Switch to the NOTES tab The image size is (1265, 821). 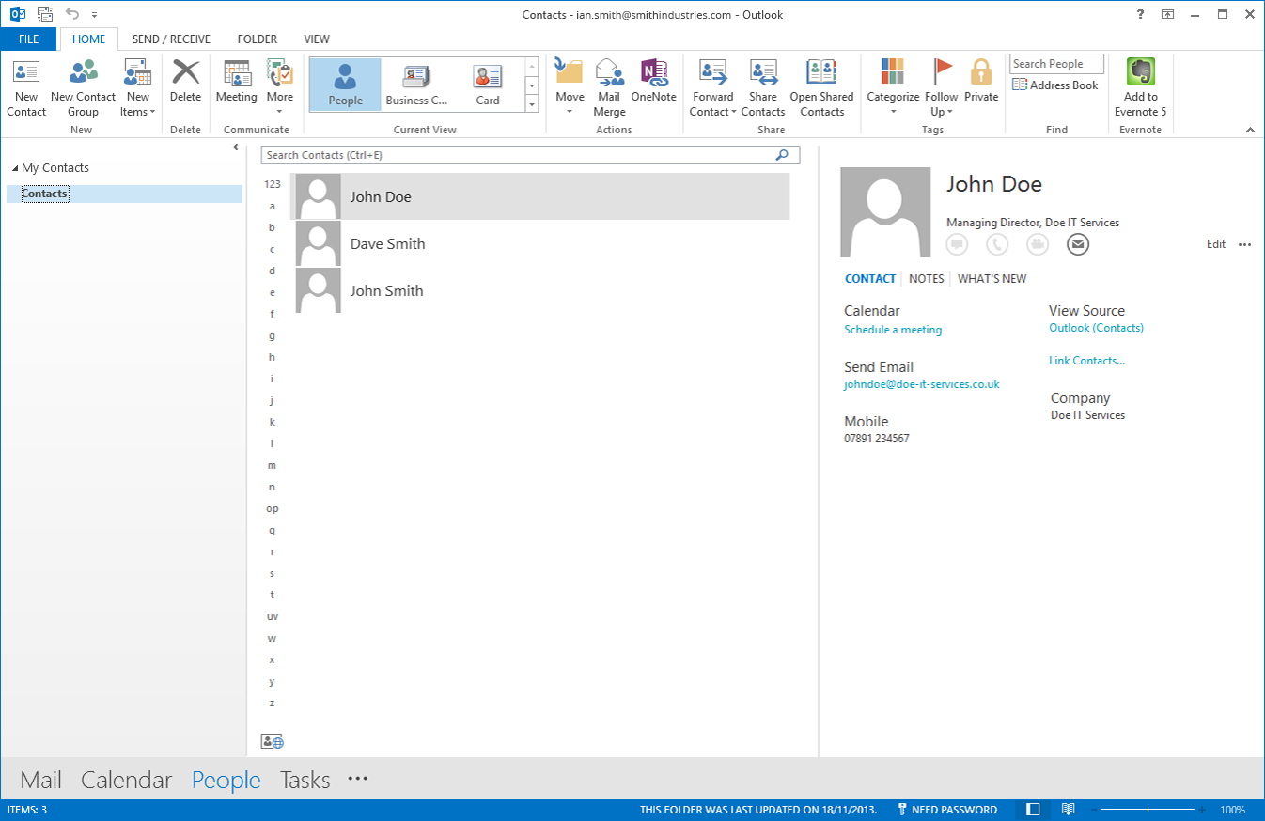(x=926, y=279)
